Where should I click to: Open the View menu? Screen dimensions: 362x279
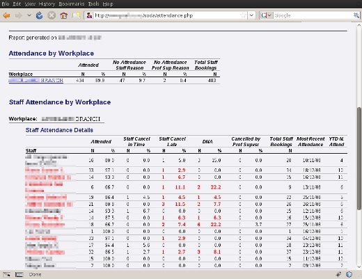(x=30, y=4)
